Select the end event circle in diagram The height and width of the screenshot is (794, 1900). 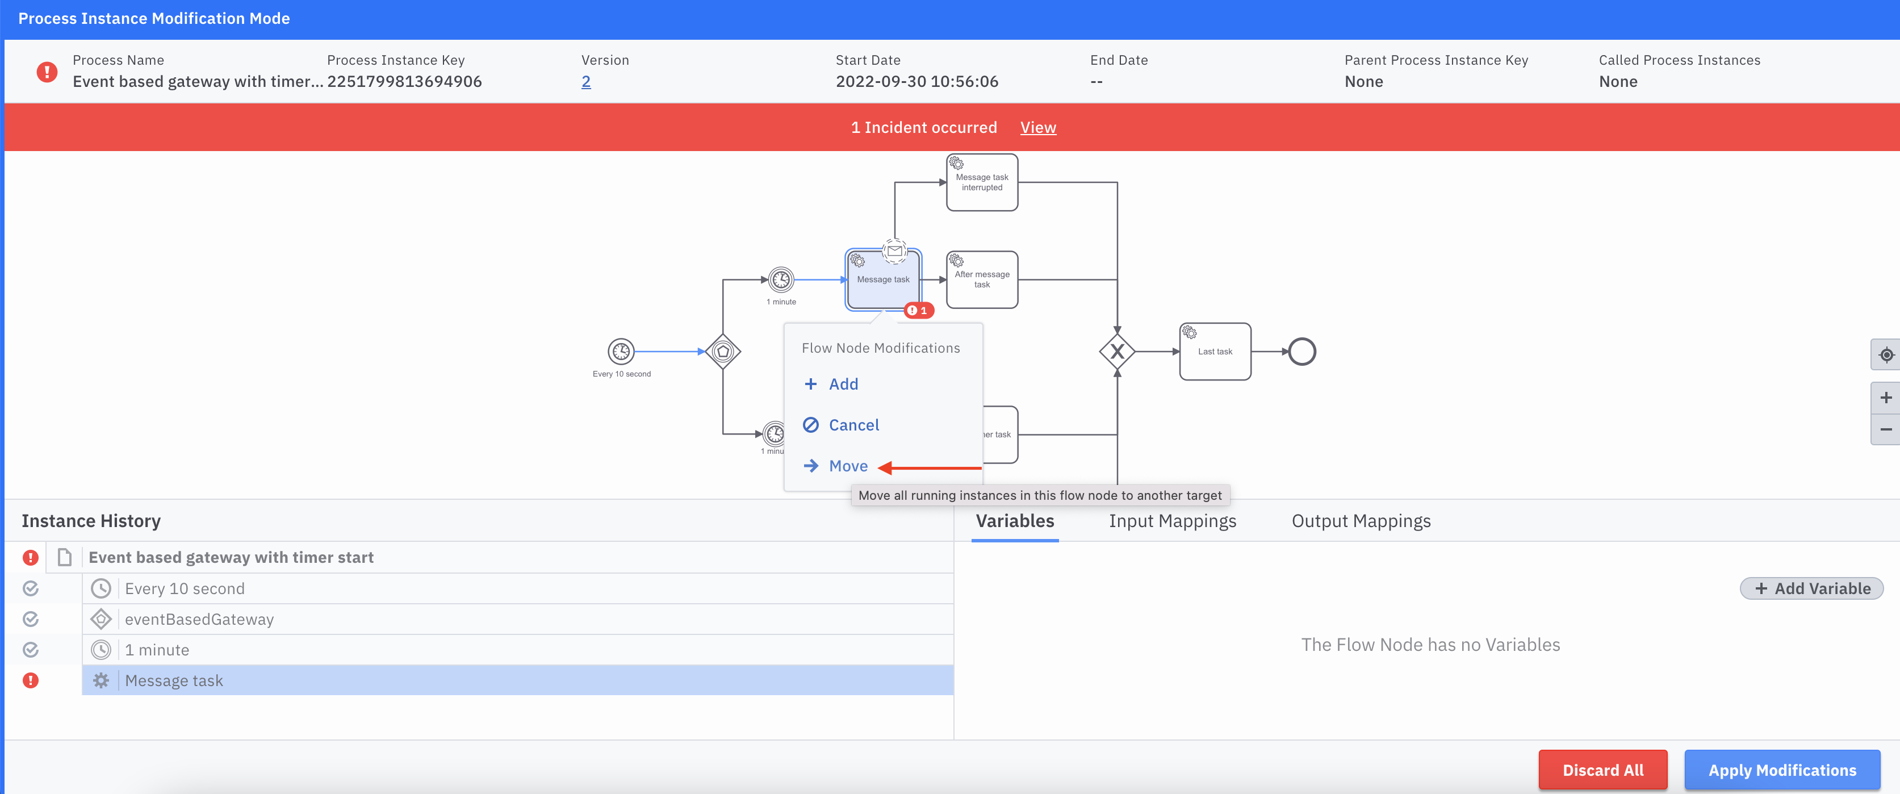pyautogui.click(x=1302, y=351)
